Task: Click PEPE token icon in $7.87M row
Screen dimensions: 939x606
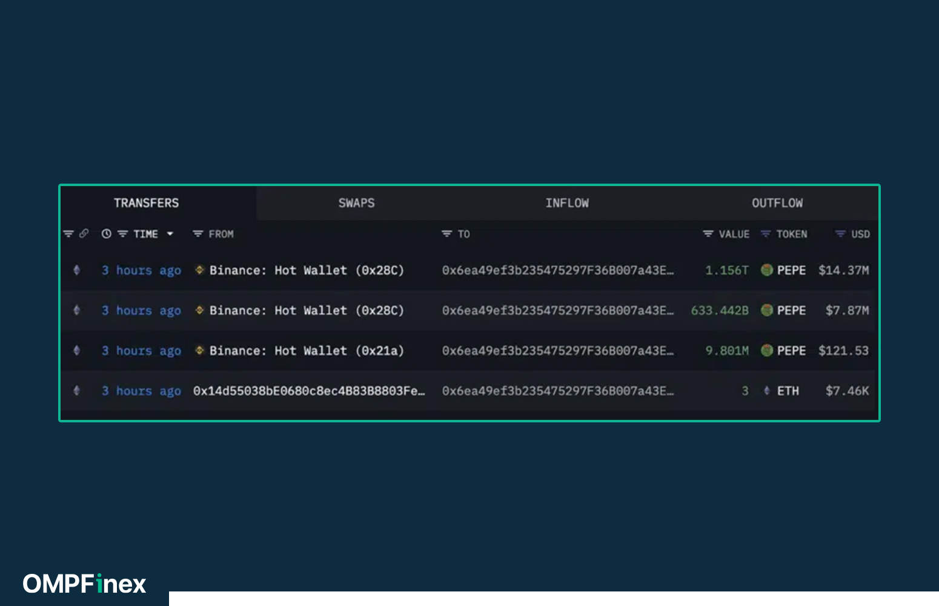Action: pyautogui.click(x=767, y=310)
